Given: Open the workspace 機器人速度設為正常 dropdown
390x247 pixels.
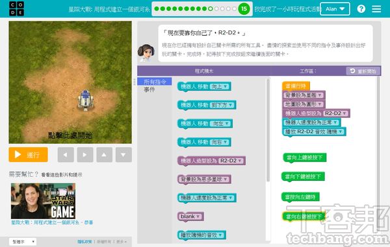Looking at the screenshot, I should [x=311, y=123].
